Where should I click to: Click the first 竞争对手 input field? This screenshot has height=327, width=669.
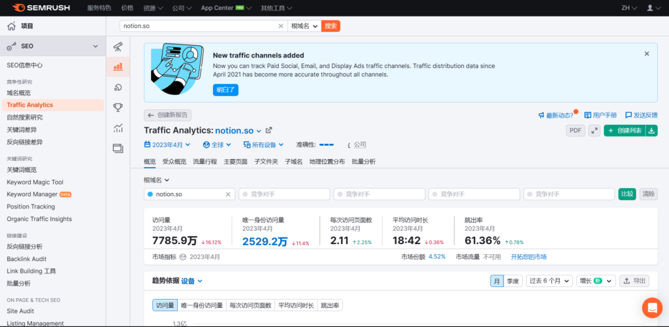(284, 194)
